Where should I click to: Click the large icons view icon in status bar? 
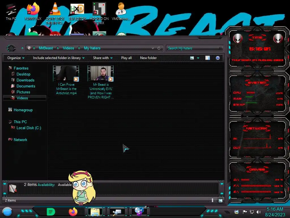pyautogui.click(x=220, y=200)
